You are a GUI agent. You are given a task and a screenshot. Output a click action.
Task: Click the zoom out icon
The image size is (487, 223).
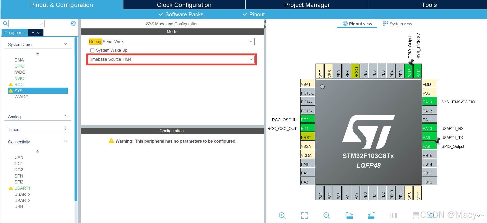pyautogui.click(x=327, y=216)
